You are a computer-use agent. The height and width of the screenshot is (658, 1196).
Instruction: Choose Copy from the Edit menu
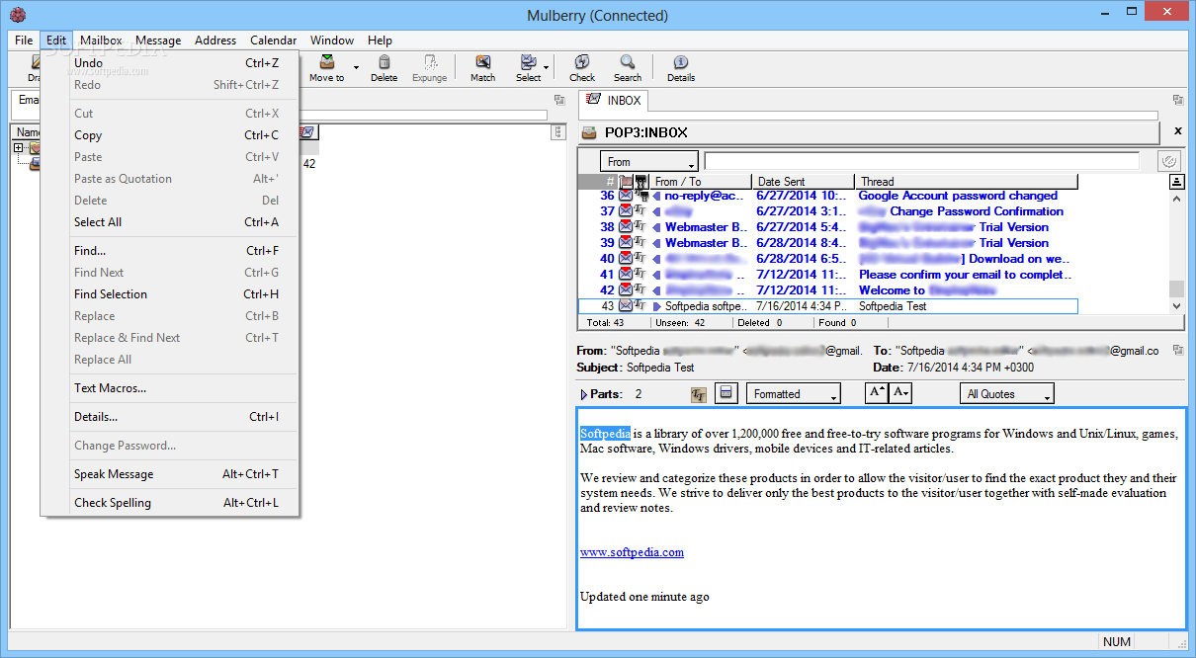[170, 135]
